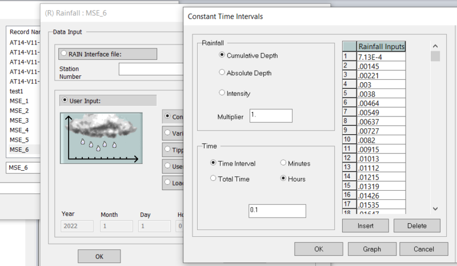Viewport: 457px width, 266px height.
Task: Choose Total Time option
Action: pyautogui.click(x=214, y=179)
